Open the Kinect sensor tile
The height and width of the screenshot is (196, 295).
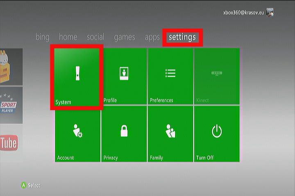(216, 76)
